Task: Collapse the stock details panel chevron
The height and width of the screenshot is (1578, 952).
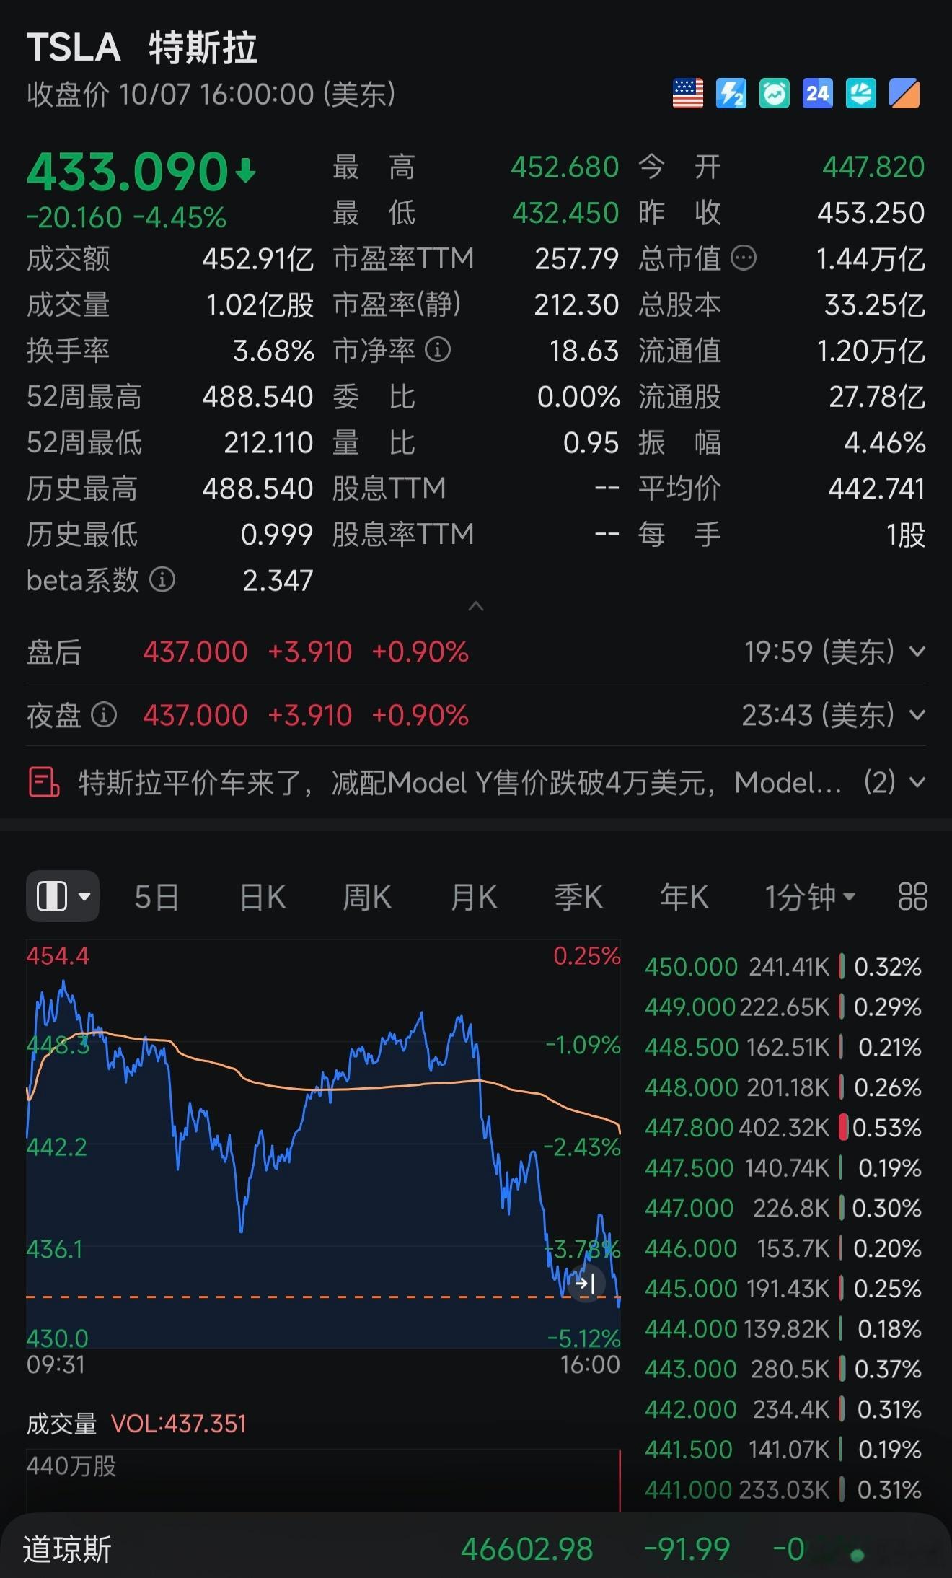Action: point(476,606)
